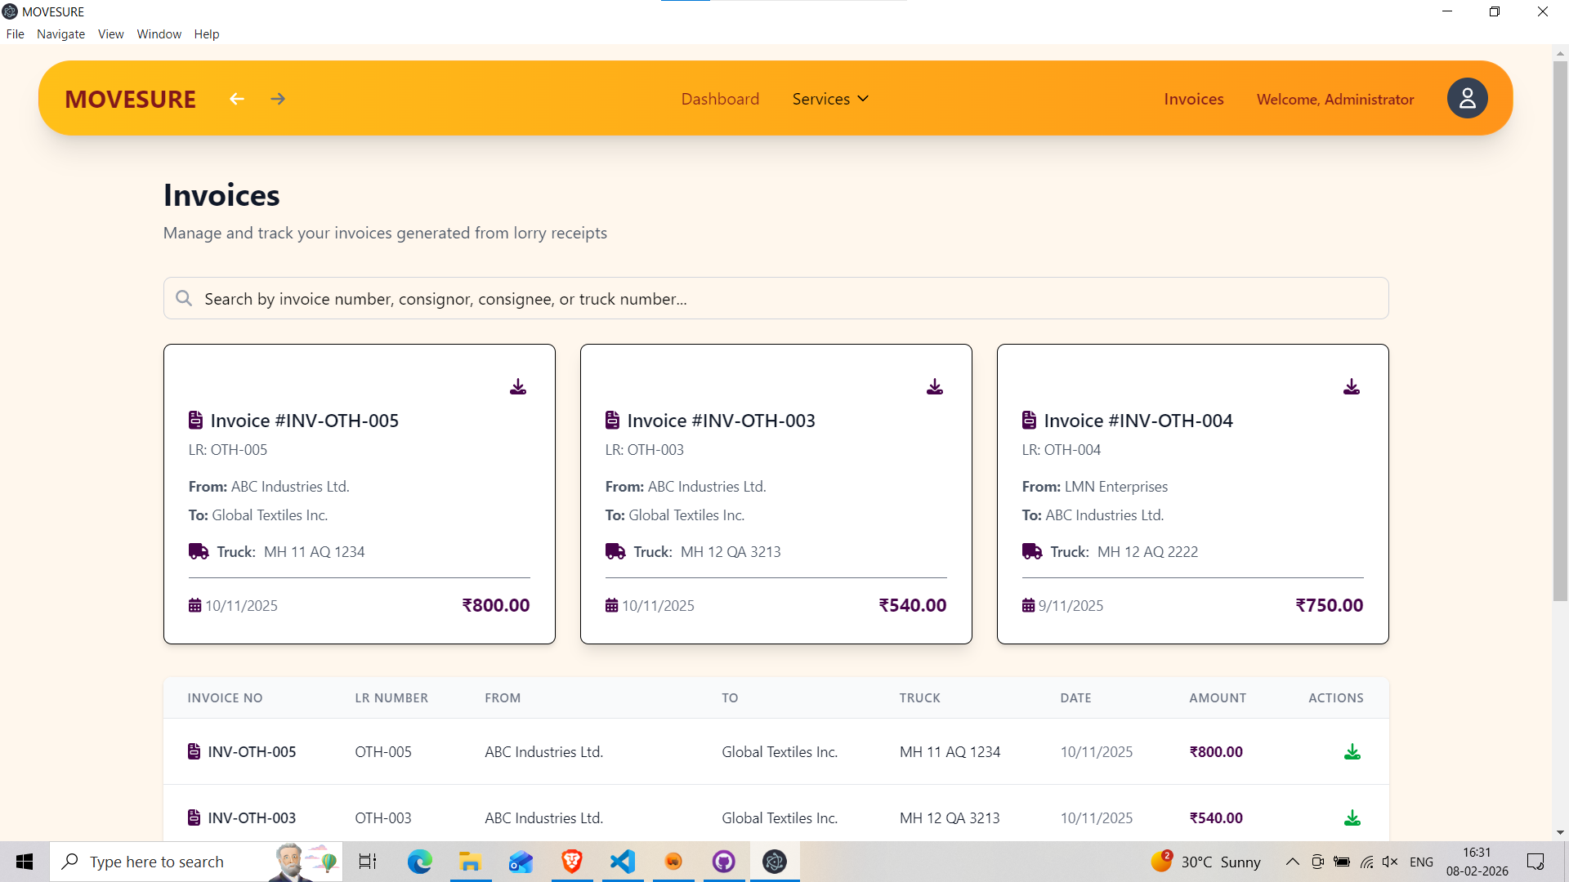Go to the Dashboard page
1569x882 pixels.
[x=720, y=98]
